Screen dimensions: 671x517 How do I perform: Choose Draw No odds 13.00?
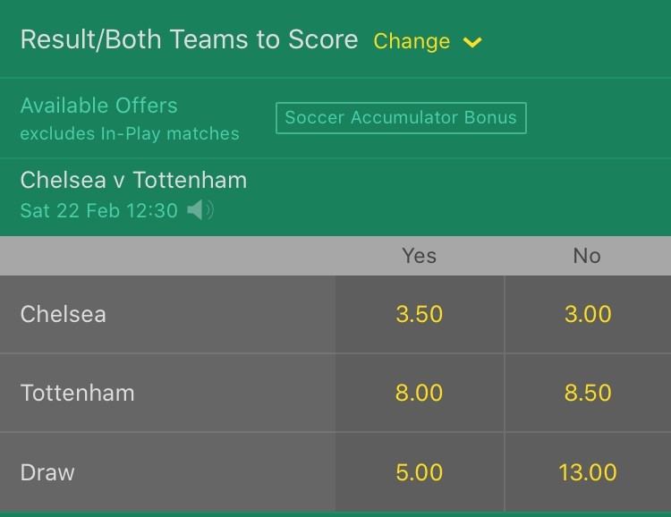tap(588, 471)
